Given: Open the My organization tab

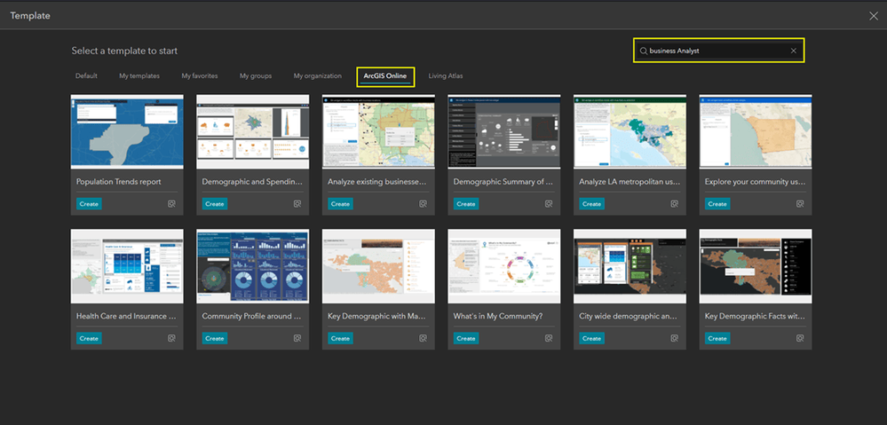Looking at the screenshot, I should pos(317,75).
